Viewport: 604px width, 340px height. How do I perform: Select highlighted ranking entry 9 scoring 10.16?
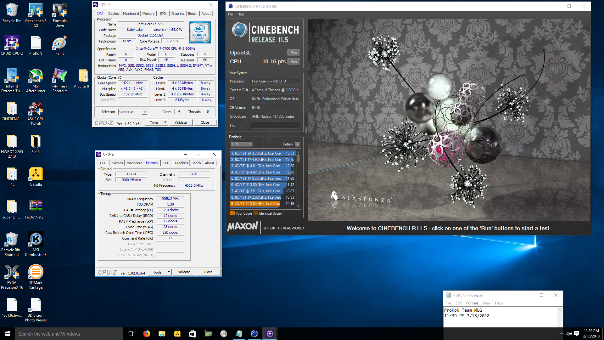point(263,204)
